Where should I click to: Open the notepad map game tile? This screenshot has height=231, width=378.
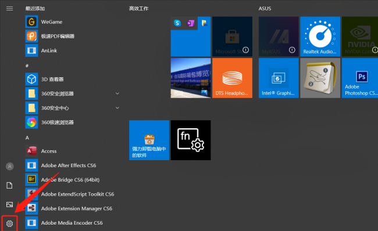320,78
